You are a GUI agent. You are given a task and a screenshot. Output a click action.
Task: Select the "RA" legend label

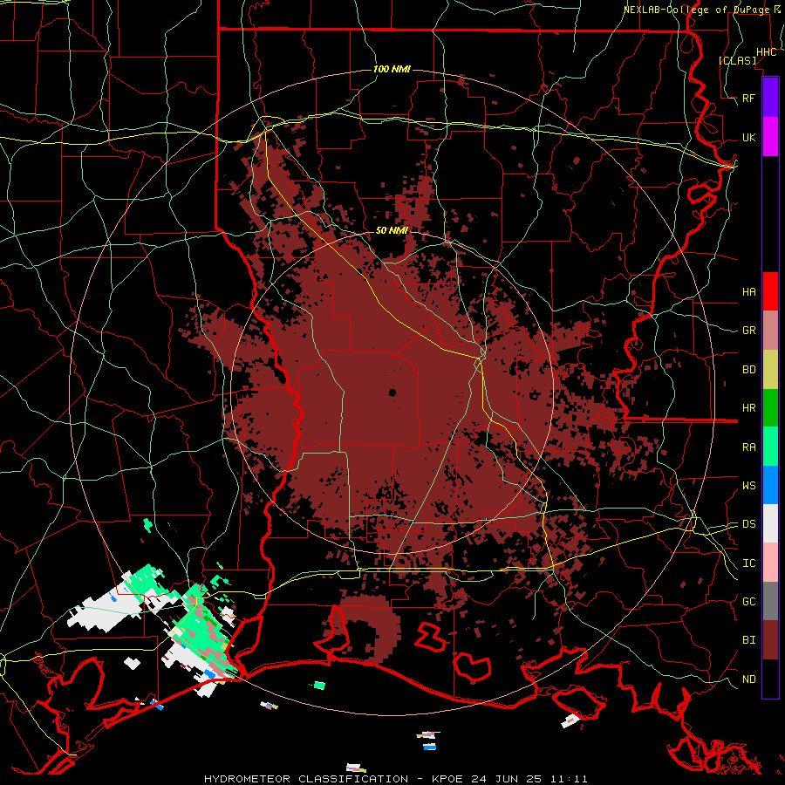(x=748, y=447)
